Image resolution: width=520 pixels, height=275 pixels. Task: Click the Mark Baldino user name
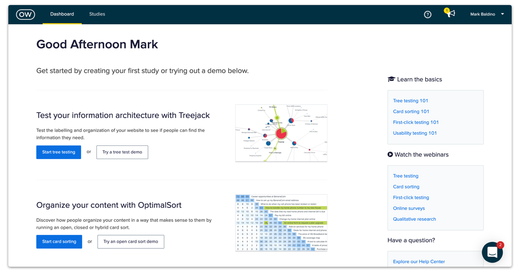482,14
